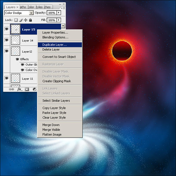Toggle visibility of Layer 14
176x176 pixels.
coord(7,40)
